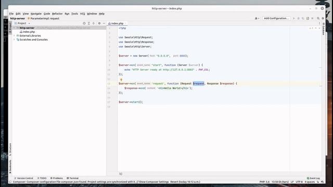Click 'use Swoole\Http\Server;' line
This screenshot has height=187, width=333.
click(x=135, y=47)
